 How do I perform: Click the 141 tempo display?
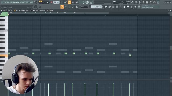click(x=56, y=2)
